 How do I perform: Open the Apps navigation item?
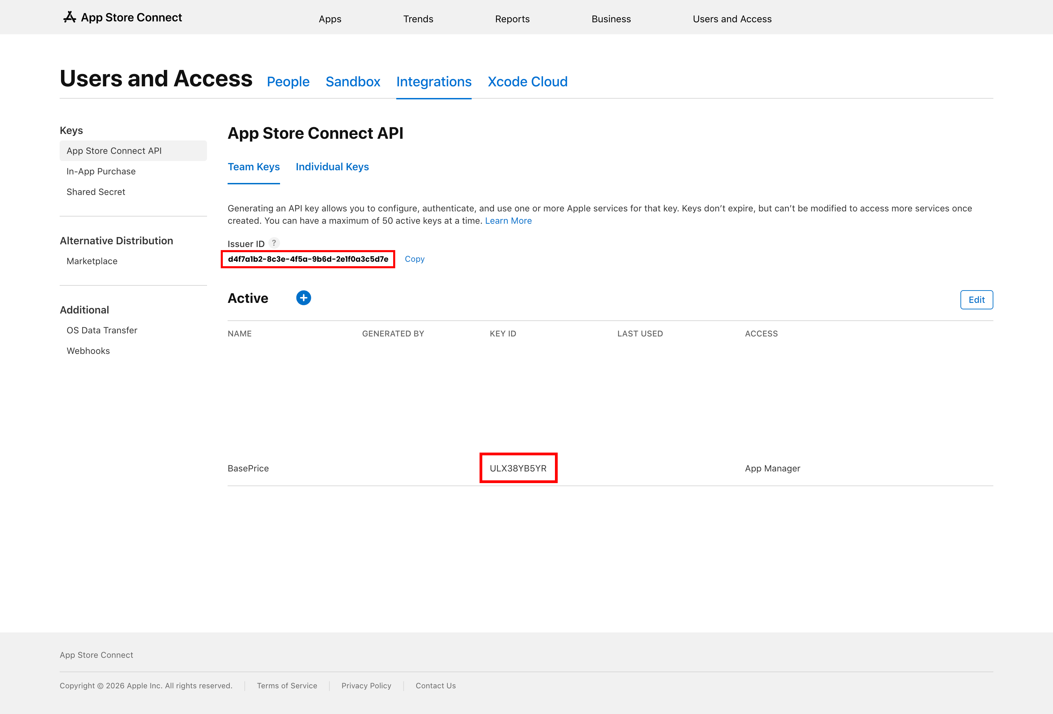(330, 19)
